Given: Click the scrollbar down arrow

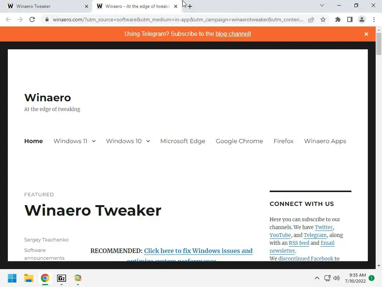Looking at the screenshot, I should pos(379,266).
